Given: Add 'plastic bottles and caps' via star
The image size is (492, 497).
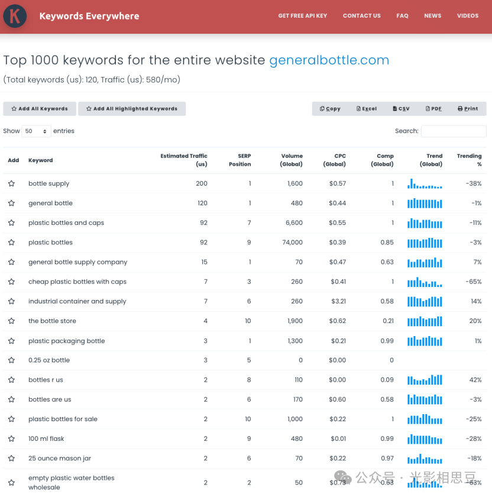Looking at the screenshot, I should coord(11,223).
